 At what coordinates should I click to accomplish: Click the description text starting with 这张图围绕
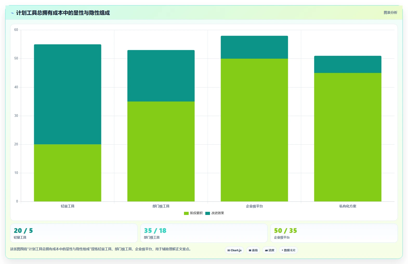(x=101, y=249)
